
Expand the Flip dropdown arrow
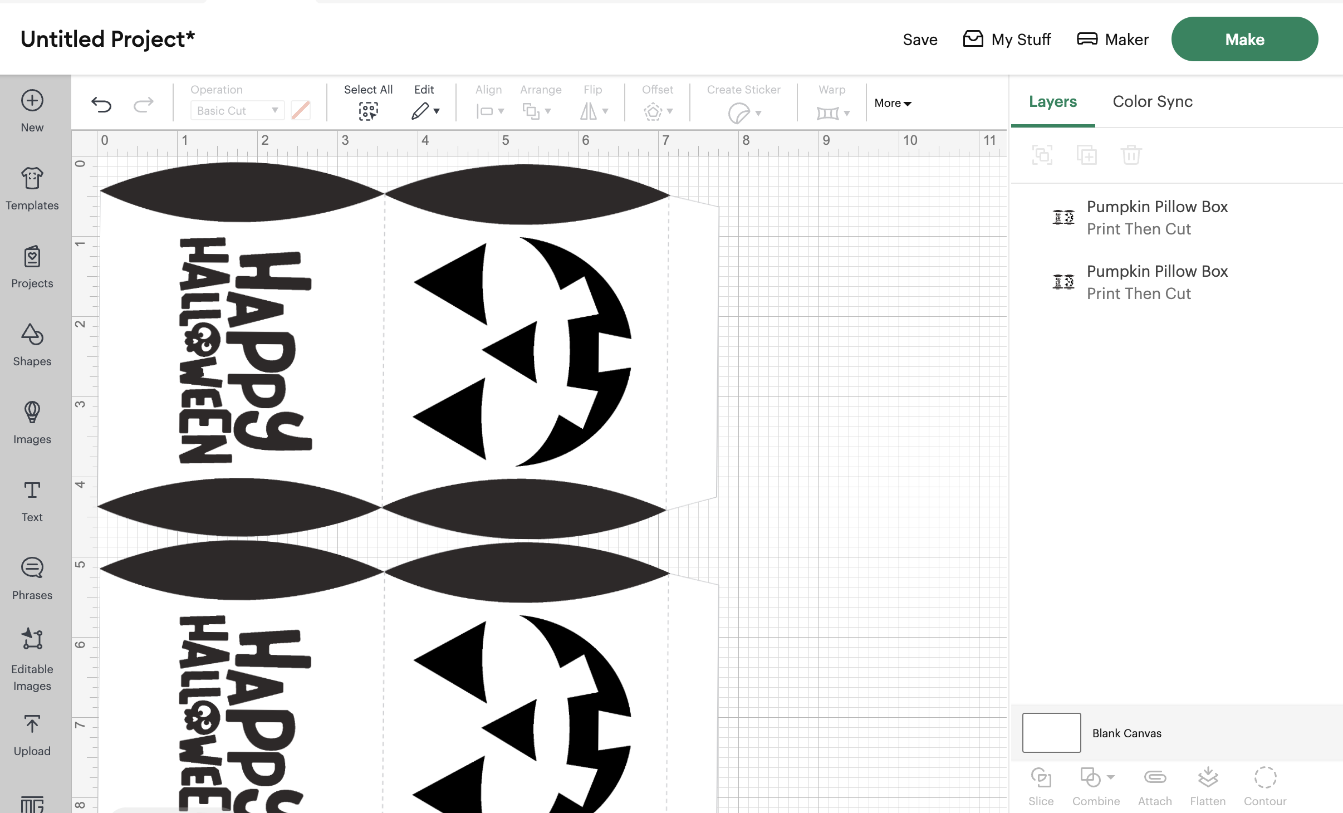(x=605, y=111)
